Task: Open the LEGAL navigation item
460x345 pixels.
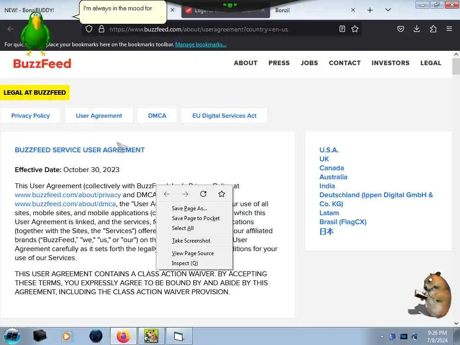Action: click(x=431, y=63)
